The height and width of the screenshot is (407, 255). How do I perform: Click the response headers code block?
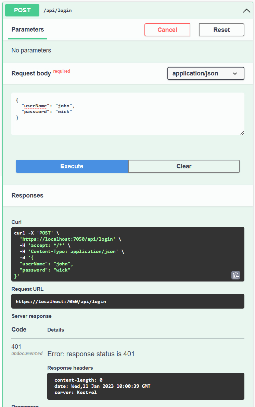(145, 386)
